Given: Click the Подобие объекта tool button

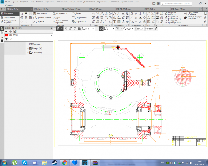Looking at the screenshot, I should pos(172,14).
